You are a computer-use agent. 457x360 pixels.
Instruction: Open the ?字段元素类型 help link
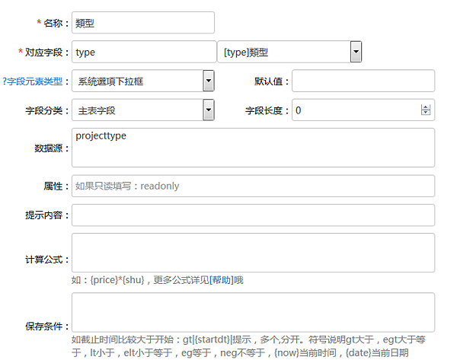click(x=32, y=81)
